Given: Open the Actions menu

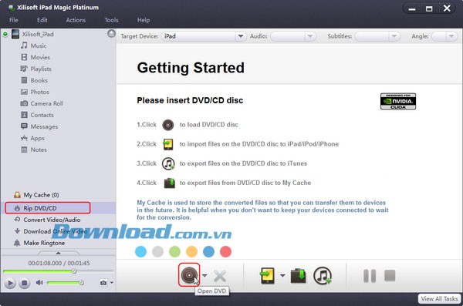Looking at the screenshot, I should 76,20.
